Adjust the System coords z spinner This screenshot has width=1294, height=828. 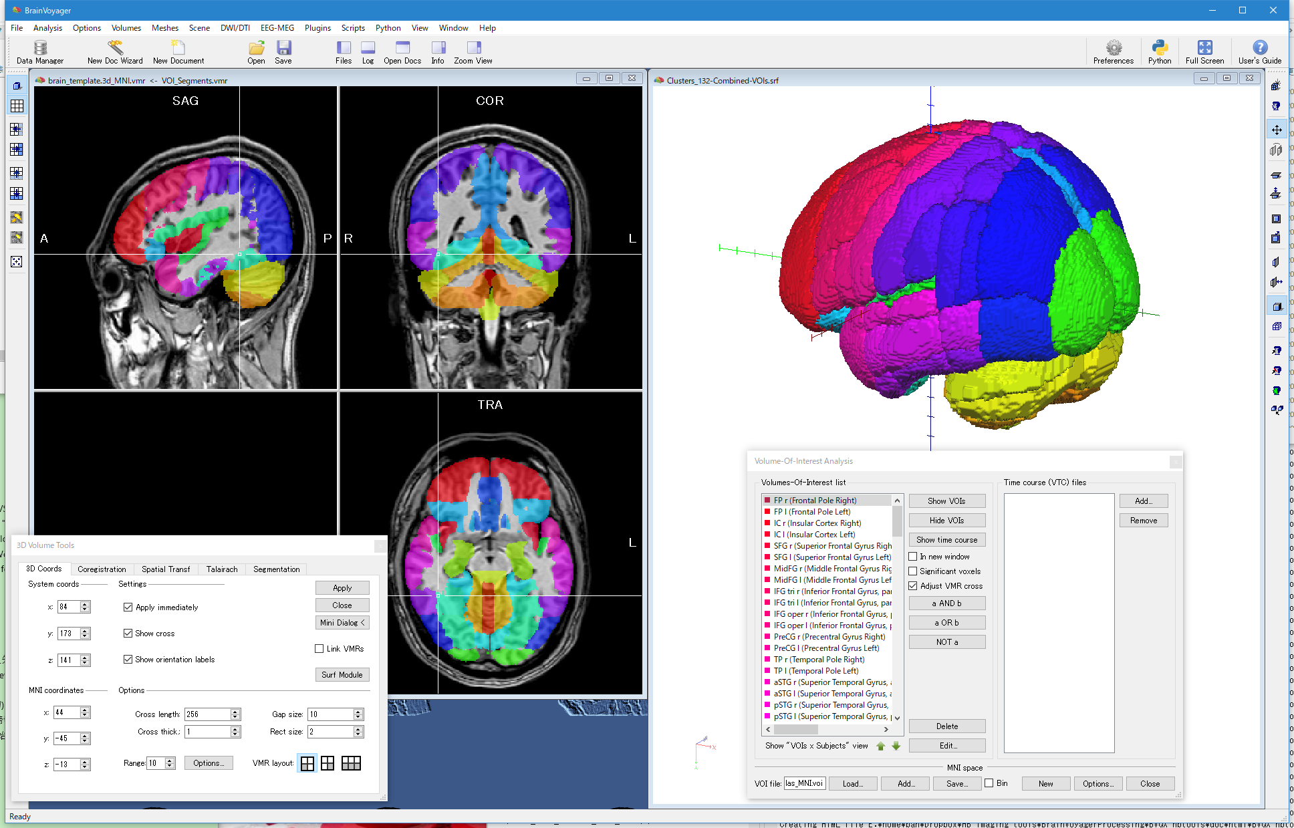click(85, 660)
